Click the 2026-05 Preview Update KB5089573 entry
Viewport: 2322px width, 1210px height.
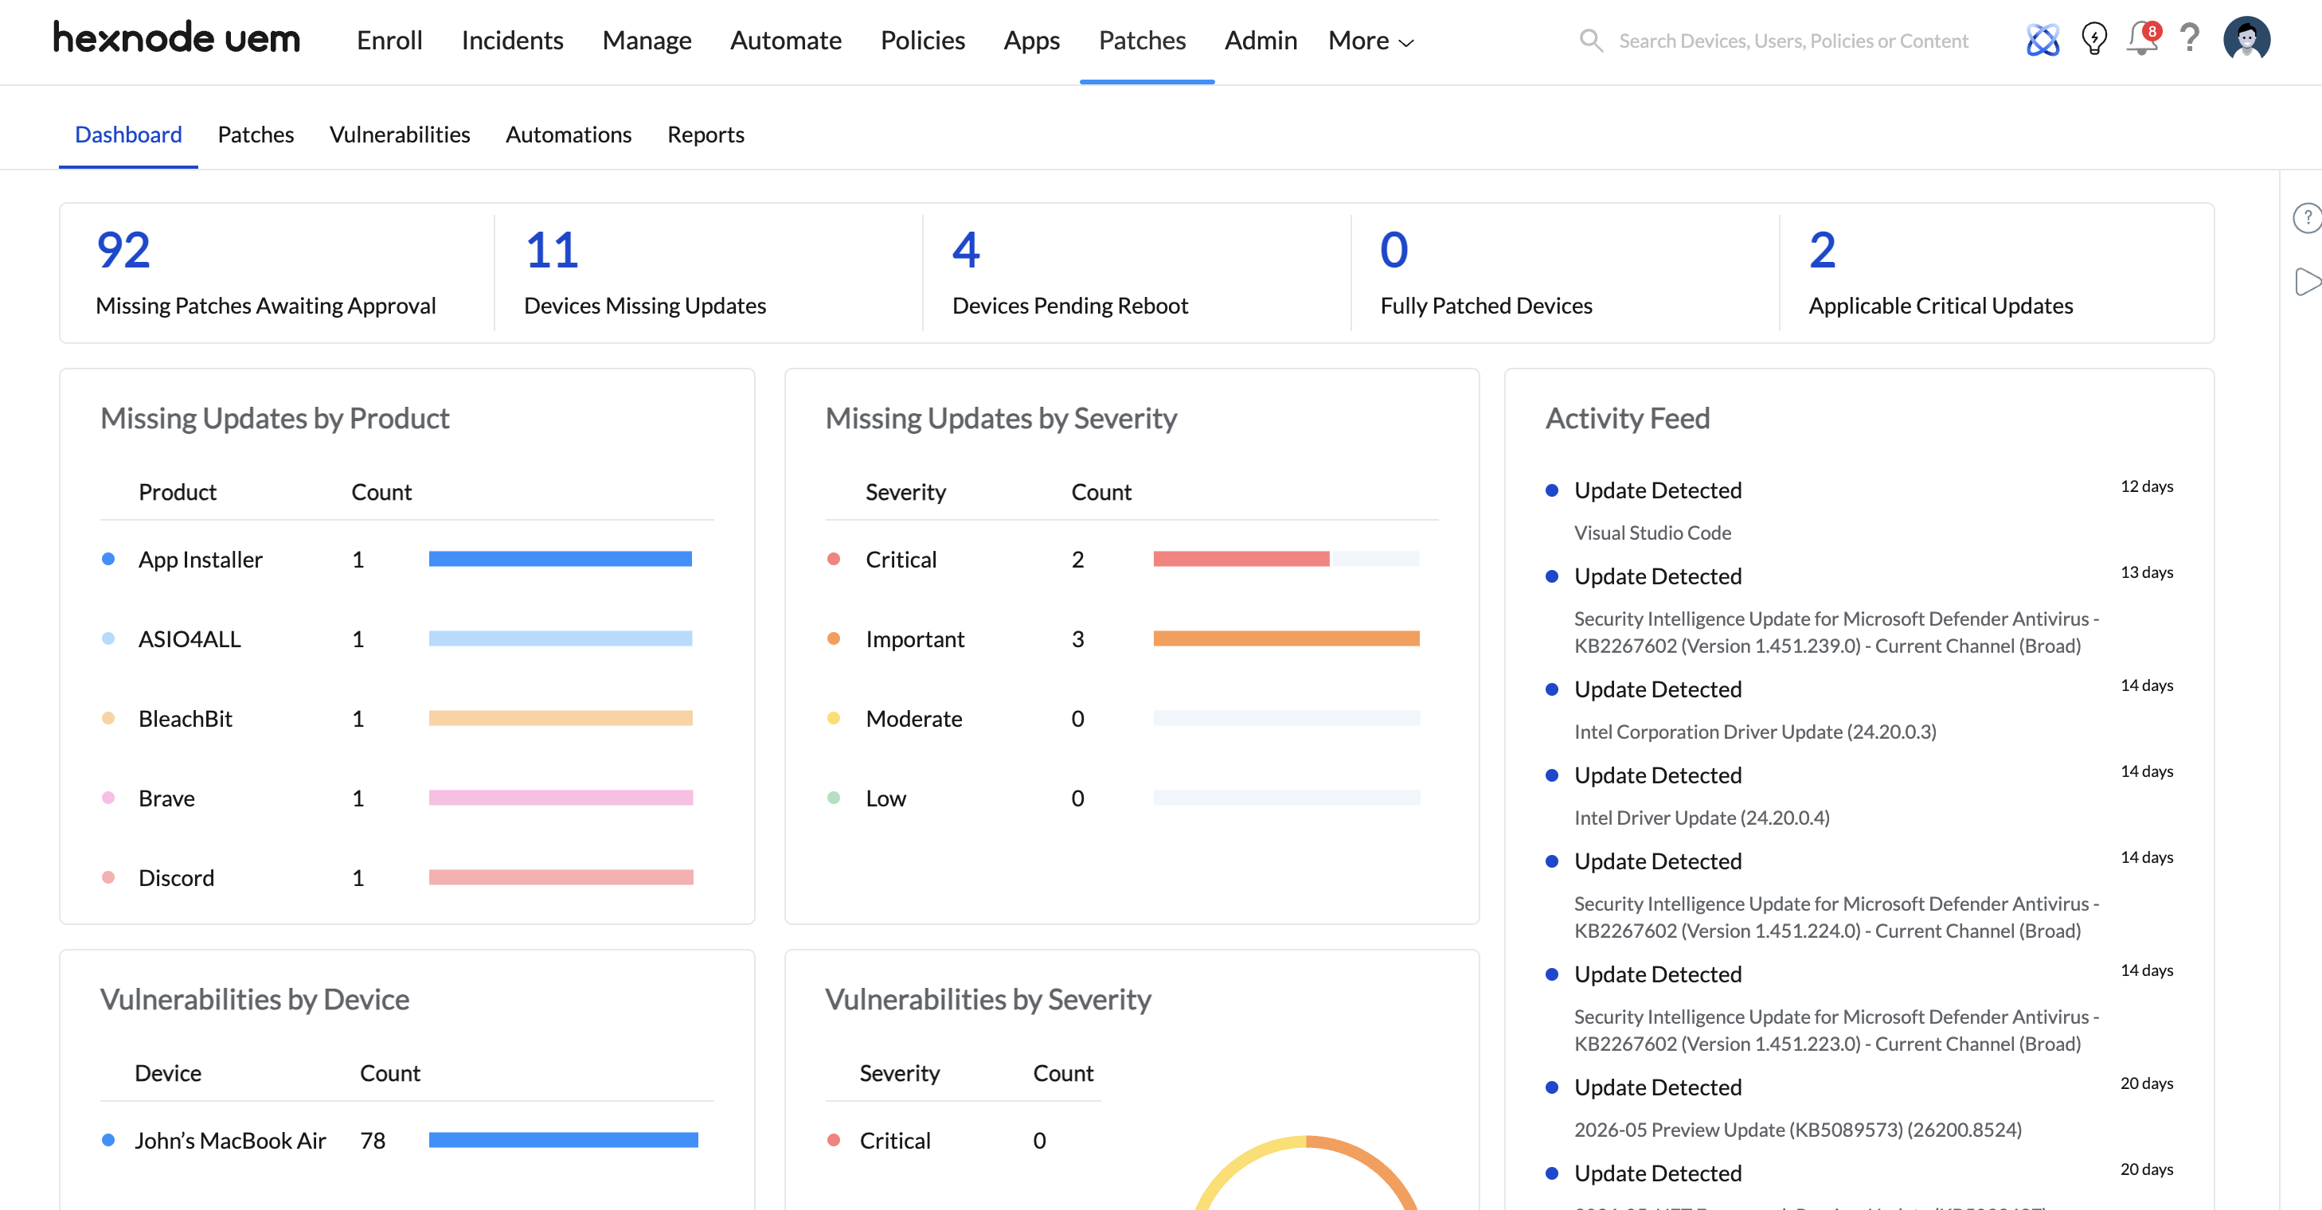tap(1797, 1129)
